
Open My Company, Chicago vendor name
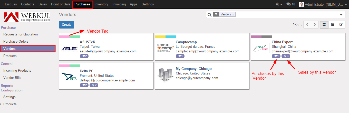(194, 69)
